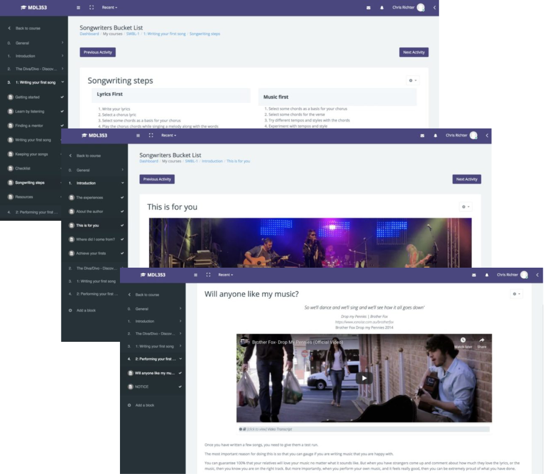Click the hamburger menu icon in the Songwriting steps window
The image size is (546, 474).
tap(78, 7)
